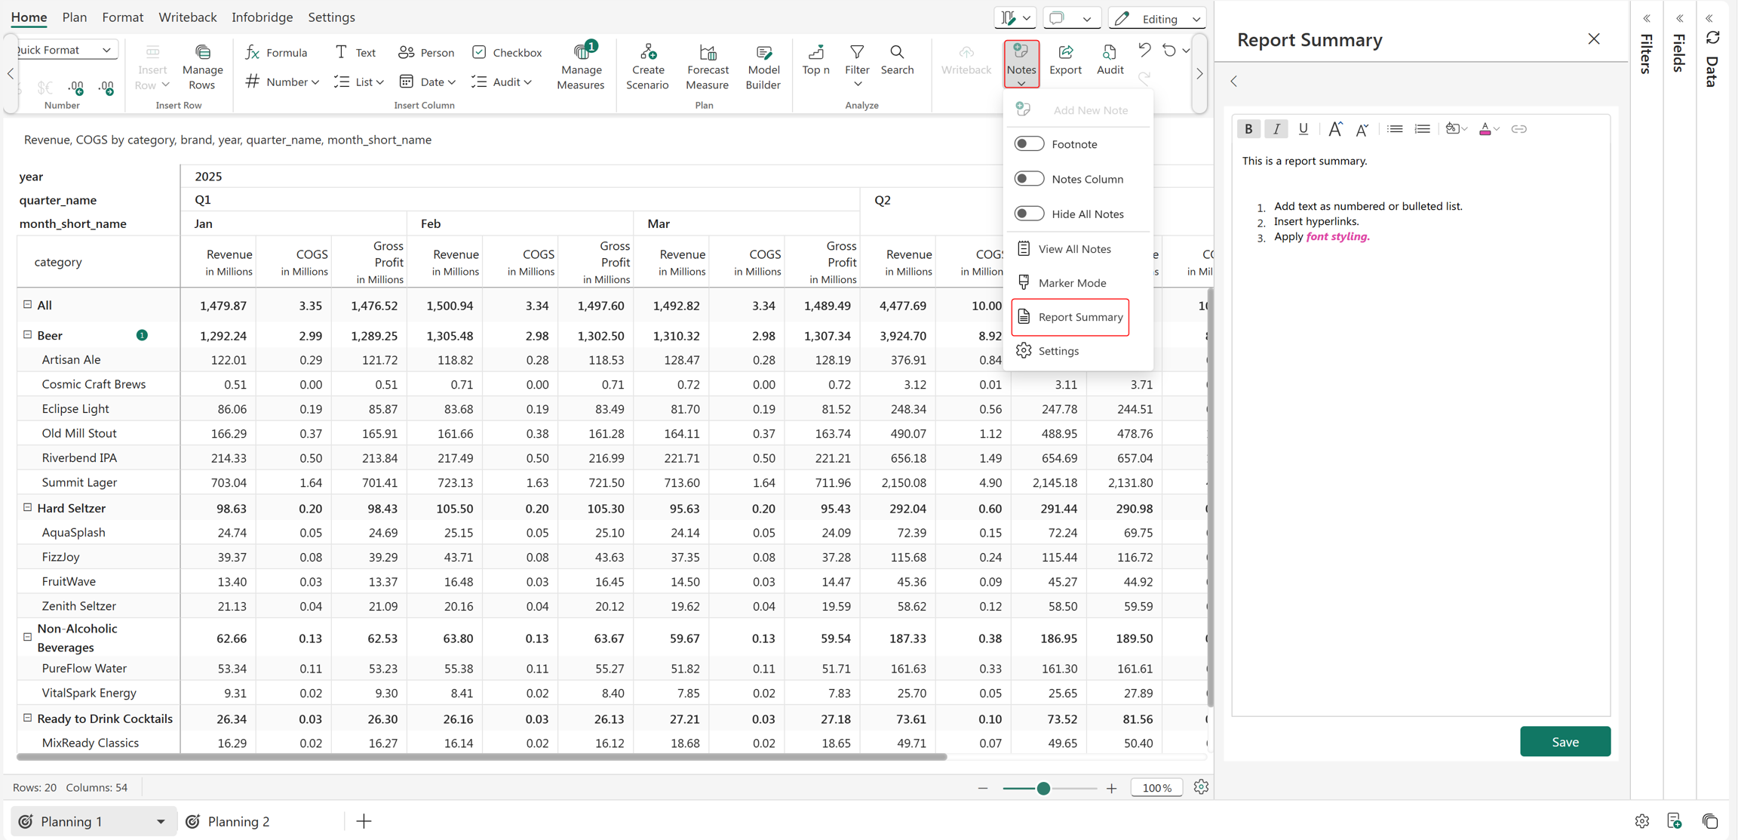Image resolution: width=1738 pixels, height=840 pixels.
Task: Switch to Planning 2 sheet
Action: tap(238, 821)
